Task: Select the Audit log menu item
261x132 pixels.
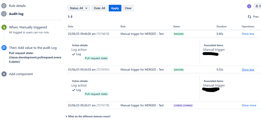Action: click(16, 14)
